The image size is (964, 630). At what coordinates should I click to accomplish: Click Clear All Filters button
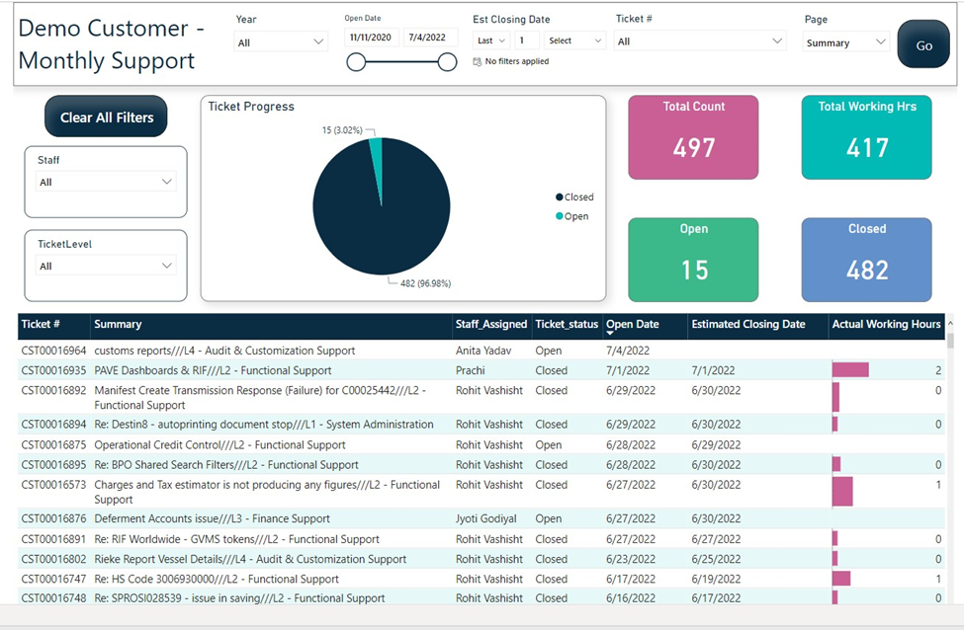point(106,117)
